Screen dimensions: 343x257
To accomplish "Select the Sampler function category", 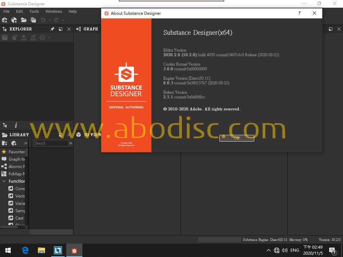I will click(17, 211).
